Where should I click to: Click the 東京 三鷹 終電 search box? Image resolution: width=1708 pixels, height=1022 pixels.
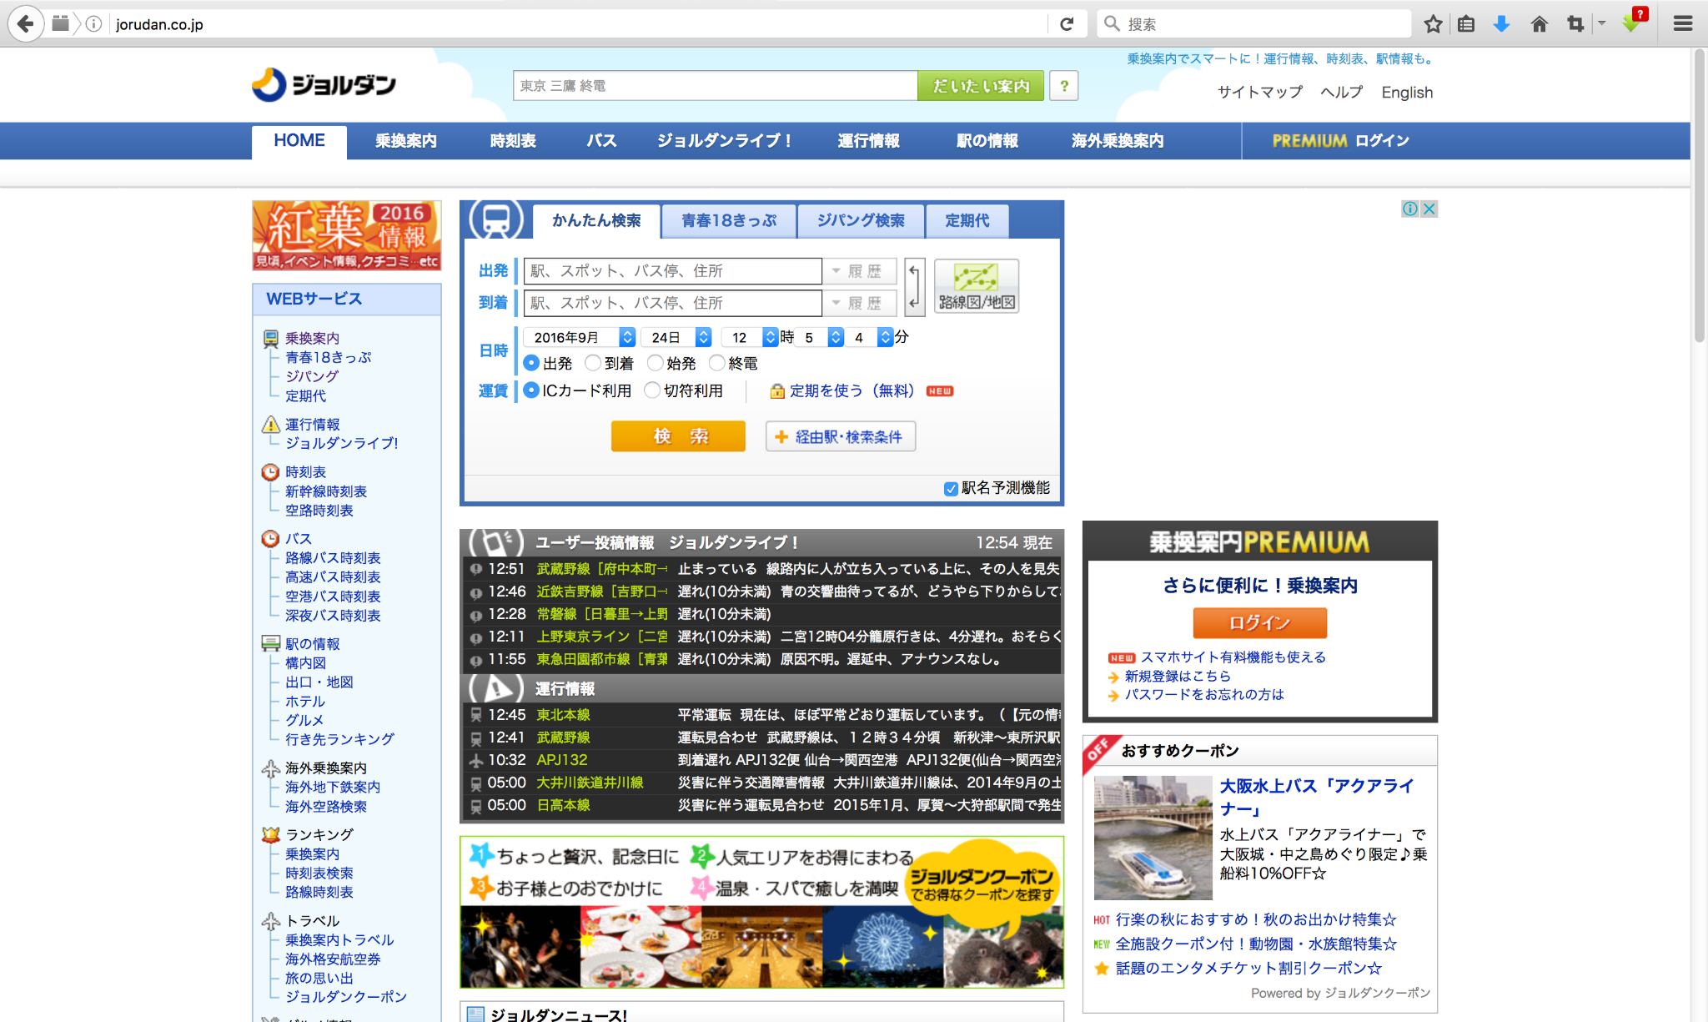(716, 86)
